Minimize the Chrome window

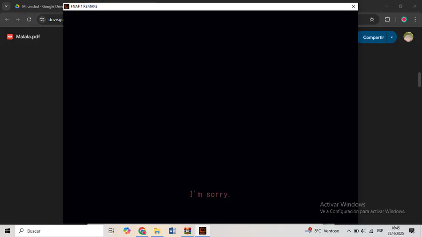point(386,6)
